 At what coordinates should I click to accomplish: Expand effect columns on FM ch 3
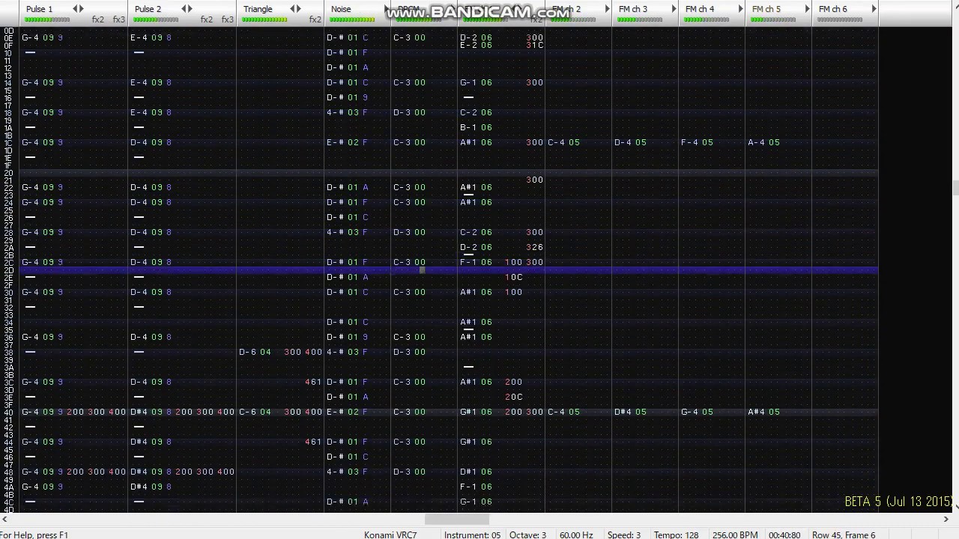(674, 9)
